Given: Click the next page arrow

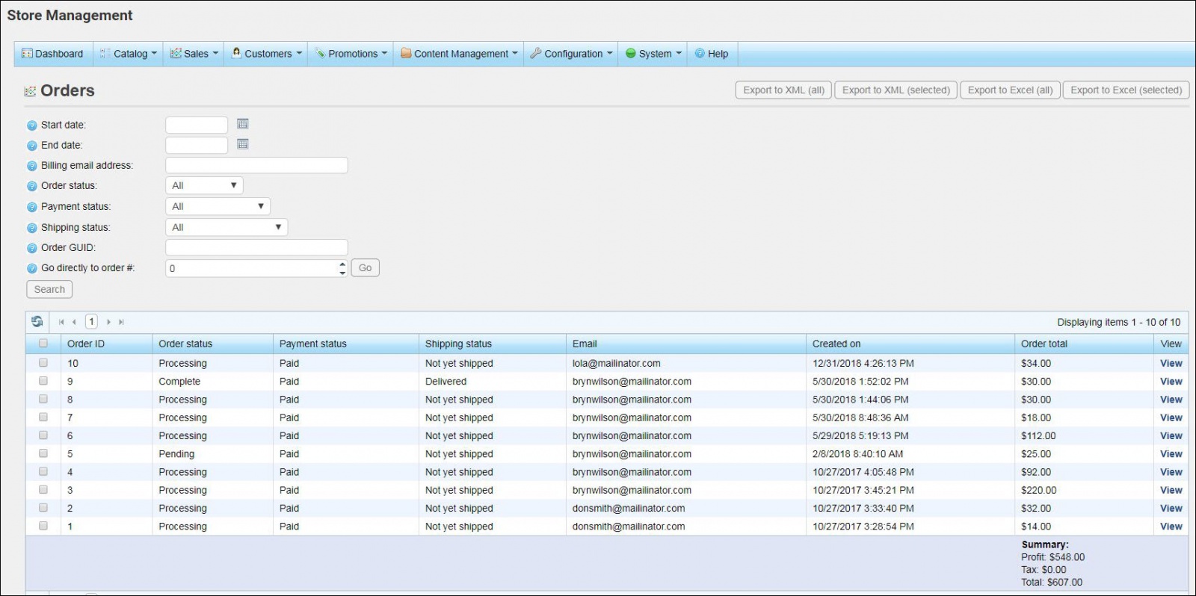Looking at the screenshot, I should [108, 322].
